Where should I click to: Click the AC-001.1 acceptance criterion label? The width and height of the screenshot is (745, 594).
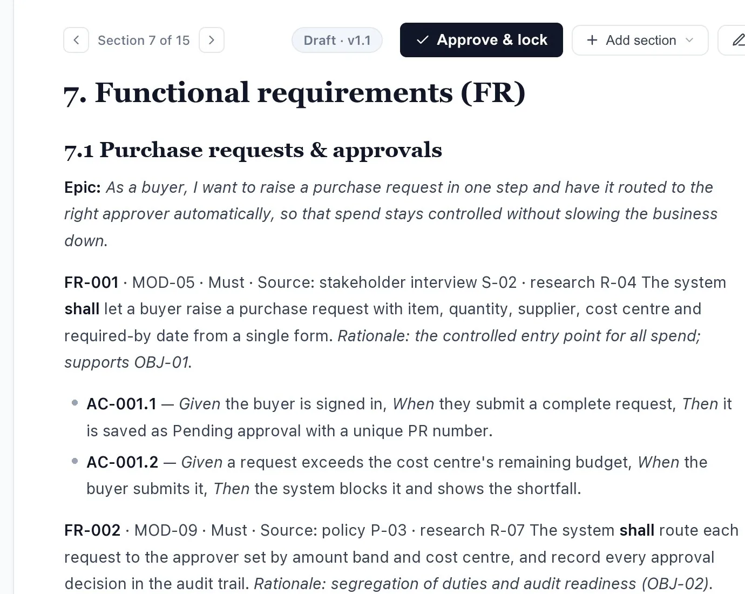[x=121, y=404]
